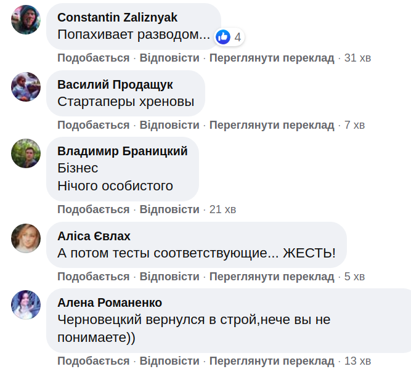
Task: Click Владимир Браницкий's profile picture
Action: [x=26, y=153]
